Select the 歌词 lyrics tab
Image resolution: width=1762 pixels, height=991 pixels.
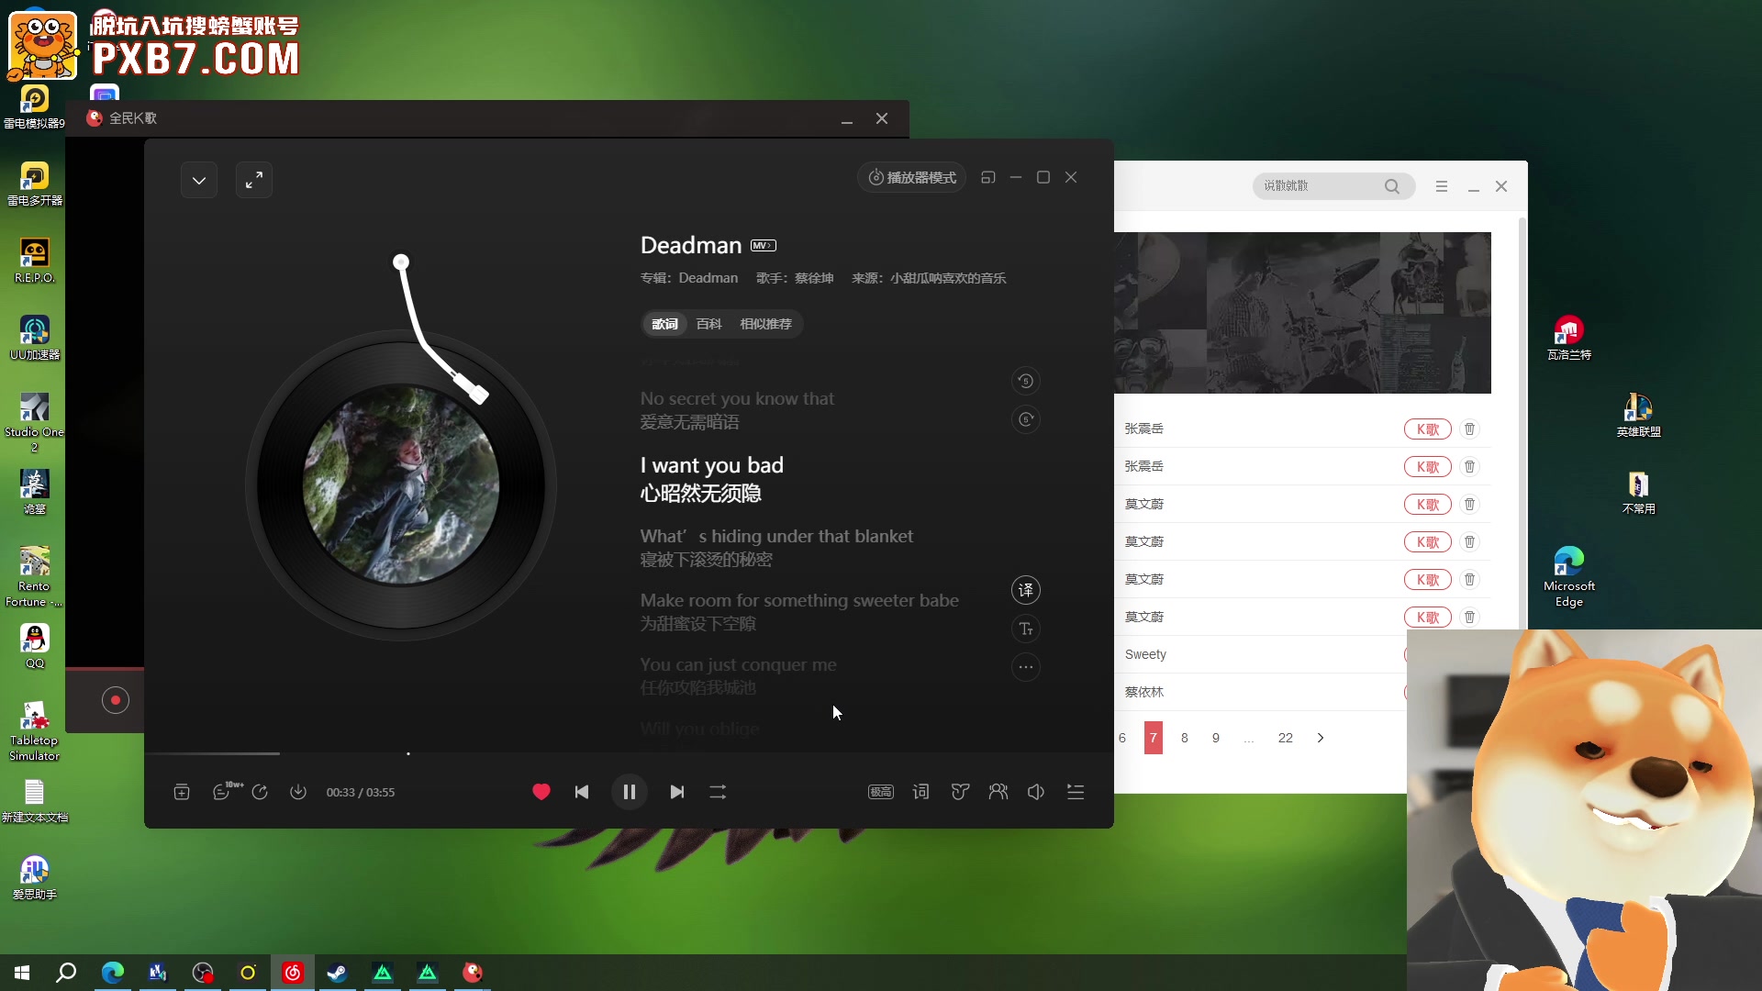pos(664,324)
